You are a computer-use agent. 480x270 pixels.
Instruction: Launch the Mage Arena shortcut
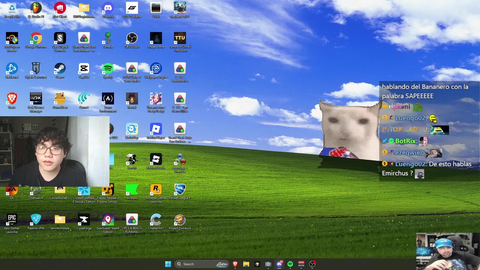tap(156, 40)
